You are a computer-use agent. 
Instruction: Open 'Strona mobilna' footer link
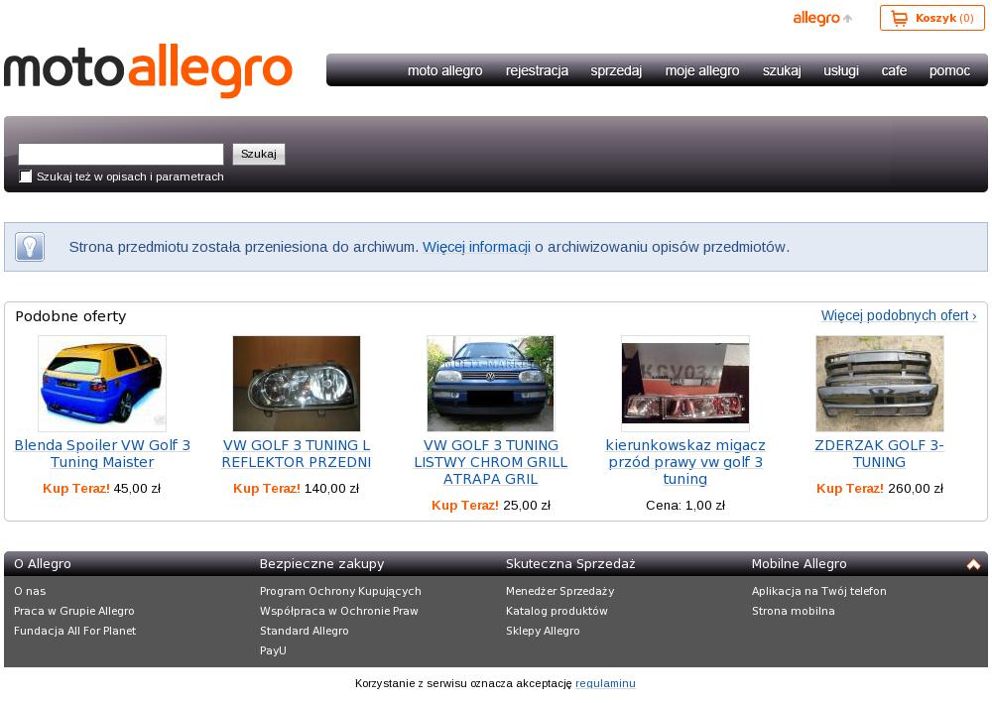point(794,612)
